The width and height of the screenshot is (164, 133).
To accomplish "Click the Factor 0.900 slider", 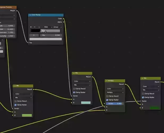I will (115, 104).
